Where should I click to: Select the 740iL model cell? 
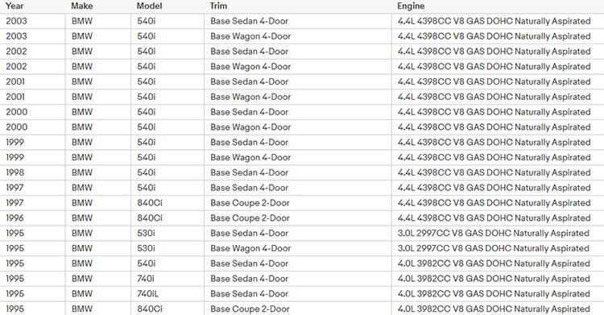click(168, 294)
